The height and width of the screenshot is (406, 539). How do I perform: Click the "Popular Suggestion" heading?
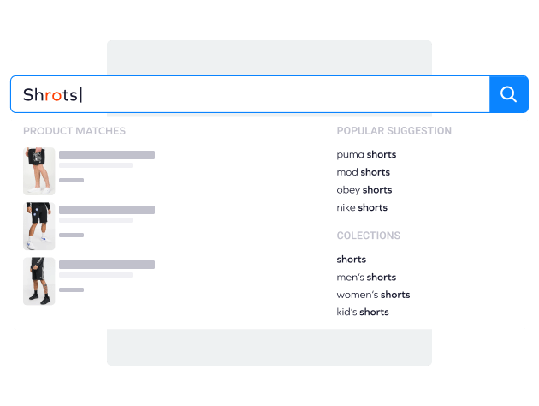coord(394,131)
